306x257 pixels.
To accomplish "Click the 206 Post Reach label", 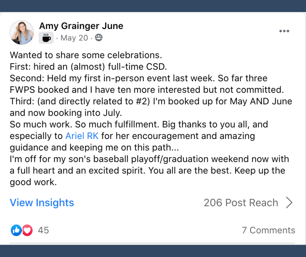I will (x=241, y=203).
